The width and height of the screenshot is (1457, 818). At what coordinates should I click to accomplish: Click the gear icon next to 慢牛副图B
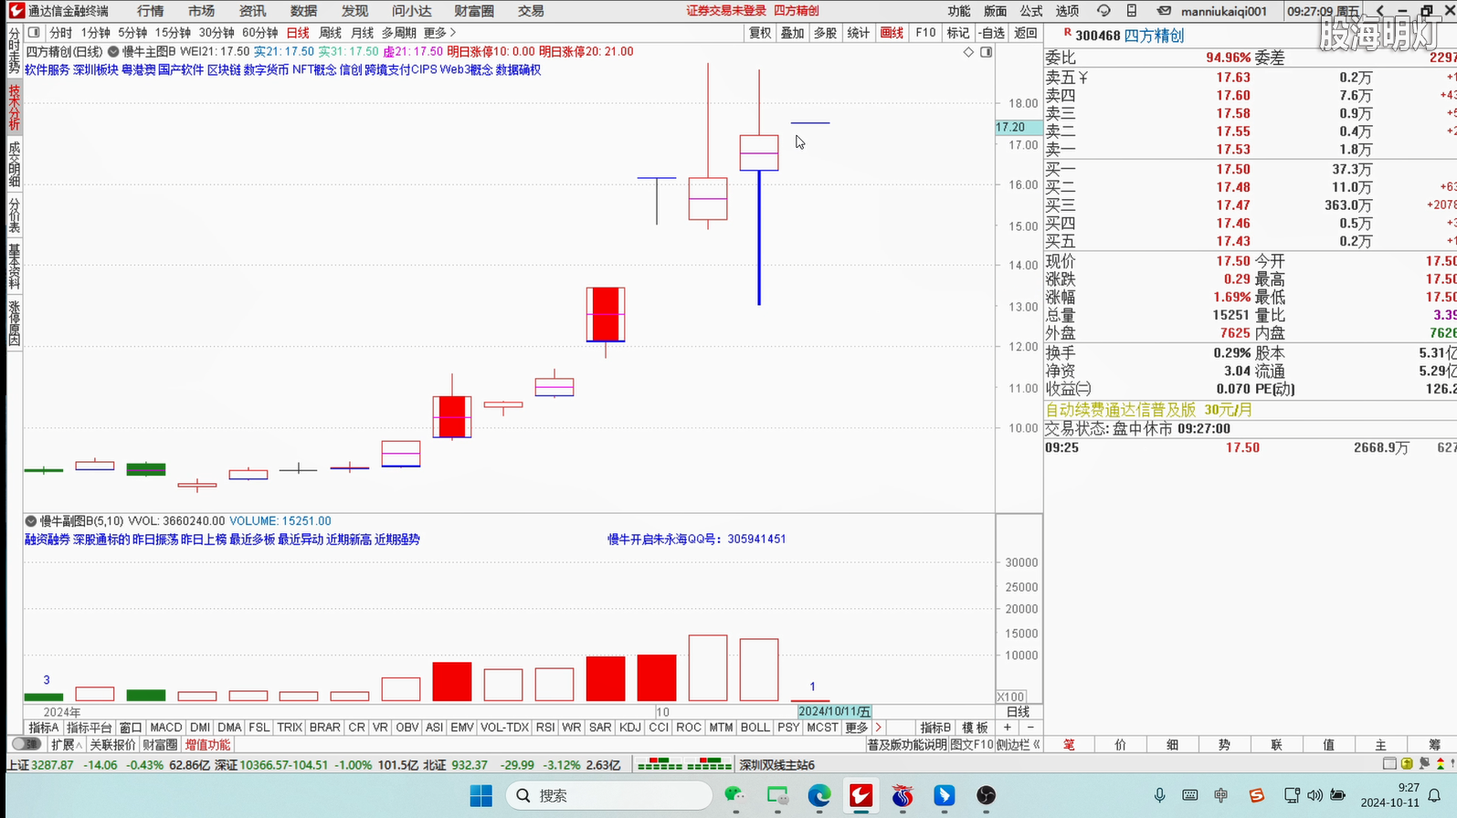pyautogui.click(x=31, y=521)
